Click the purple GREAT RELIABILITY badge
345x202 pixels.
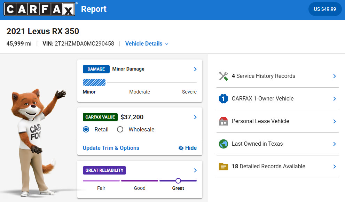tap(104, 170)
